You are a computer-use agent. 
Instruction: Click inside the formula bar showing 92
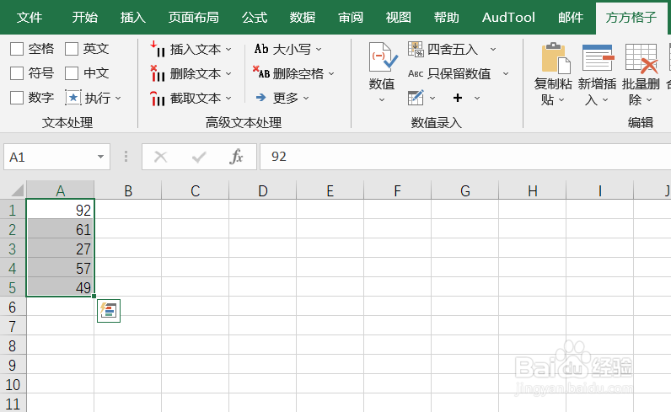pyautogui.click(x=465, y=157)
